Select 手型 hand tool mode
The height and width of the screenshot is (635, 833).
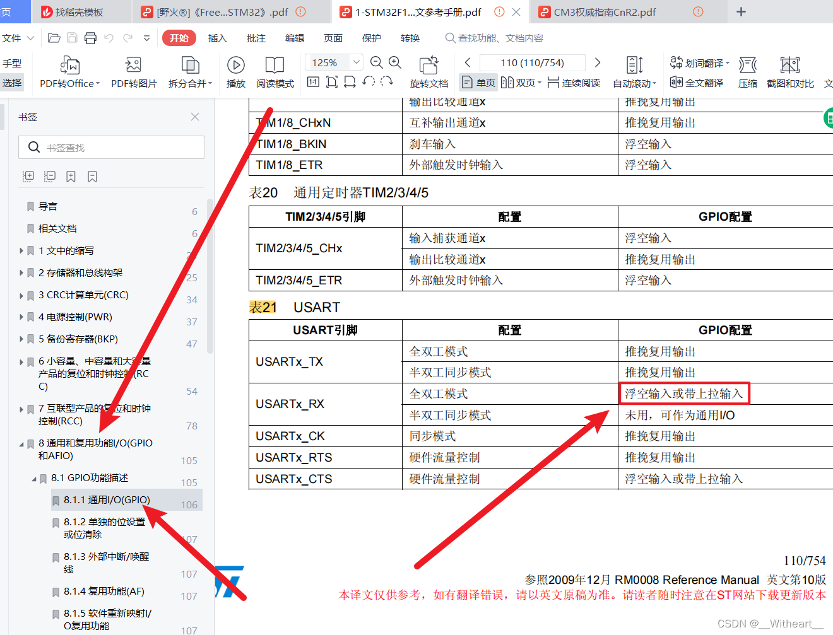[12, 63]
